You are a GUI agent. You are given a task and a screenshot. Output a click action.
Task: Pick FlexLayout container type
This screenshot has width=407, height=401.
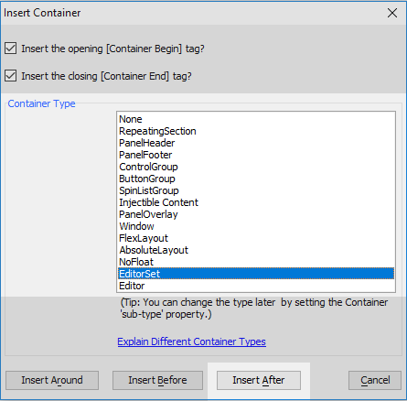pos(256,238)
